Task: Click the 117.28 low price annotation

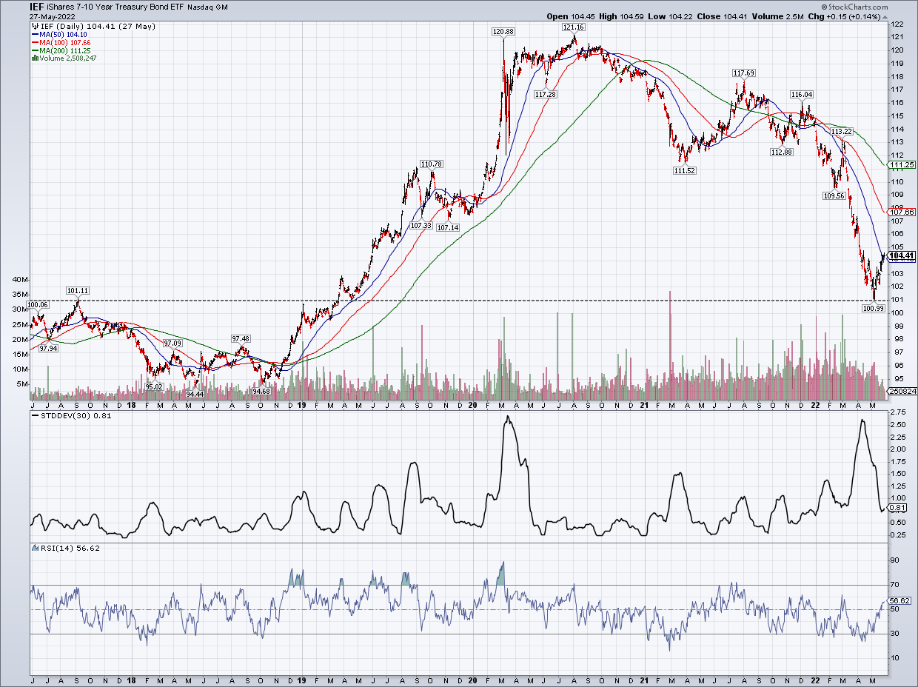Action: [545, 94]
